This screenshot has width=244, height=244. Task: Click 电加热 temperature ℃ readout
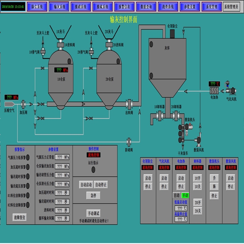[x=214, y=84]
